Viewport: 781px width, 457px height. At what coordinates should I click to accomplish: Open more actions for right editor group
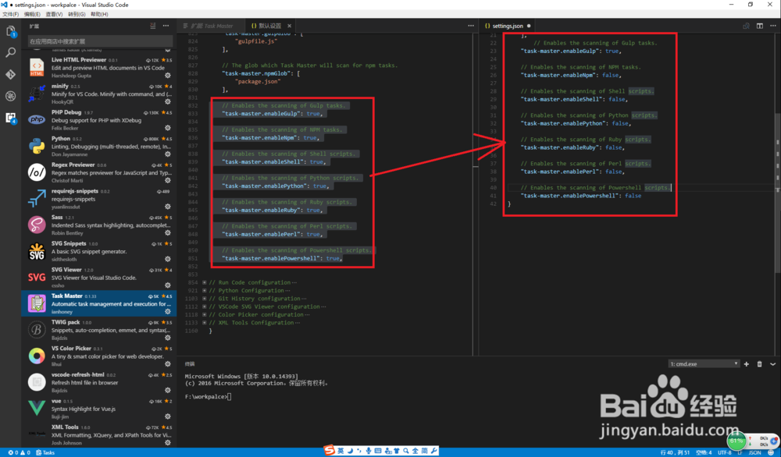click(773, 26)
